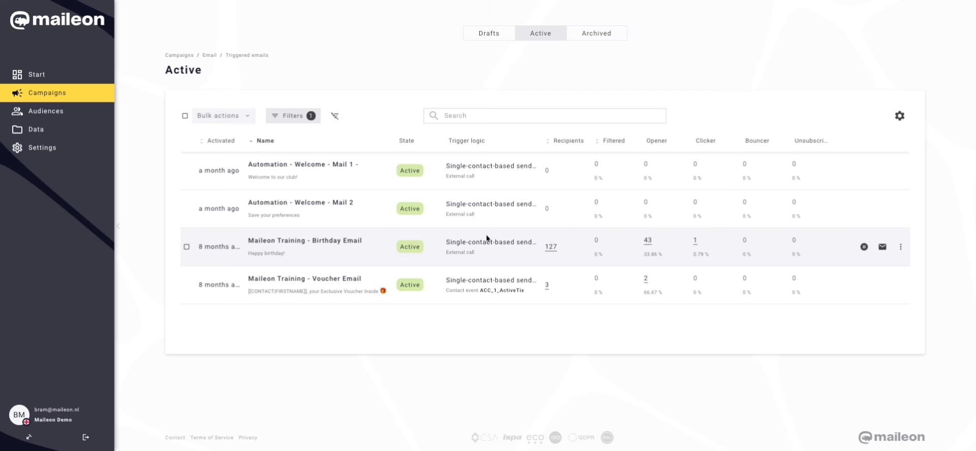Select the Maileon Training Birthday Email checkbox
Screen dimensions: 976x451
[x=187, y=247]
